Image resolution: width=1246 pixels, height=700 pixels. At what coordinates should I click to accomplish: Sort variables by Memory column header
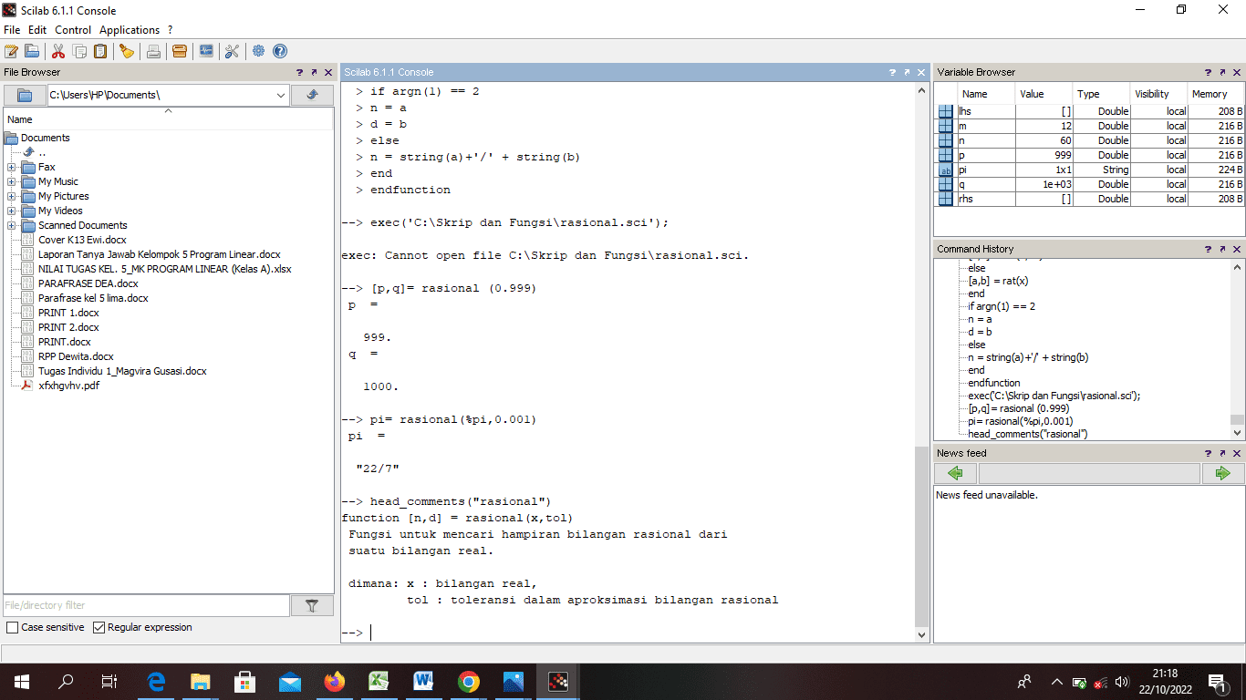(x=1215, y=94)
